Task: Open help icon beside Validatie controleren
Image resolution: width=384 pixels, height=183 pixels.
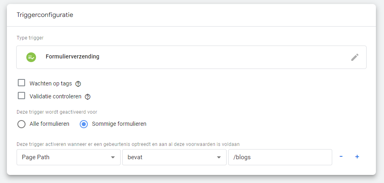Action: [88, 97]
